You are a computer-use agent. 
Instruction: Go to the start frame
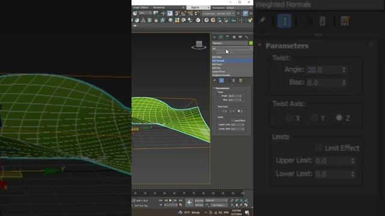161,200
